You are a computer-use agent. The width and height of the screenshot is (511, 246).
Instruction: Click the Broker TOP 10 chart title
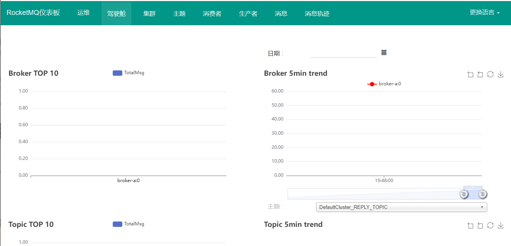point(33,73)
